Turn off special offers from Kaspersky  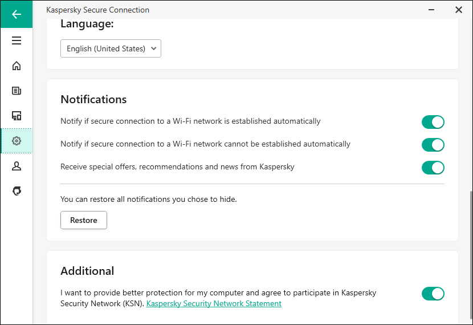click(433, 168)
